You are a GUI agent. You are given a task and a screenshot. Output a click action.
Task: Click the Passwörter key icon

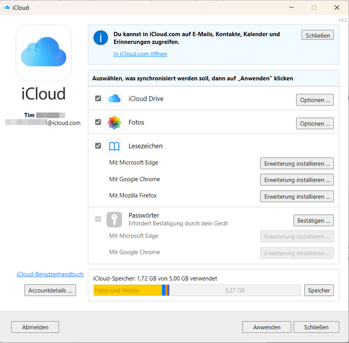114,220
